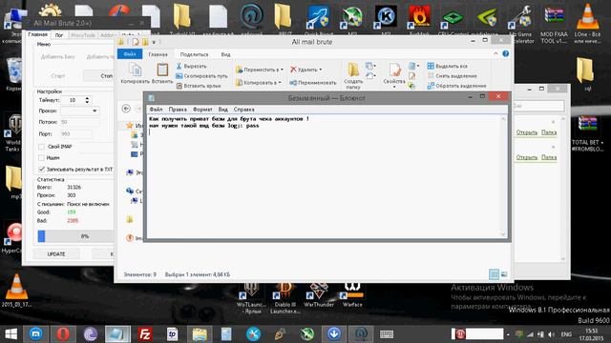Switch to the ProxyTools tab
The height and width of the screenshot is (343, 611).
[x=83, y=35]
